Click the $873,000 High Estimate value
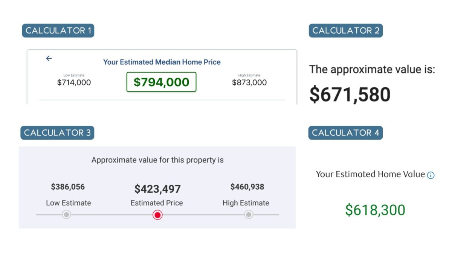Viewport: 452px width, 254px height. (x=249, y=82)
